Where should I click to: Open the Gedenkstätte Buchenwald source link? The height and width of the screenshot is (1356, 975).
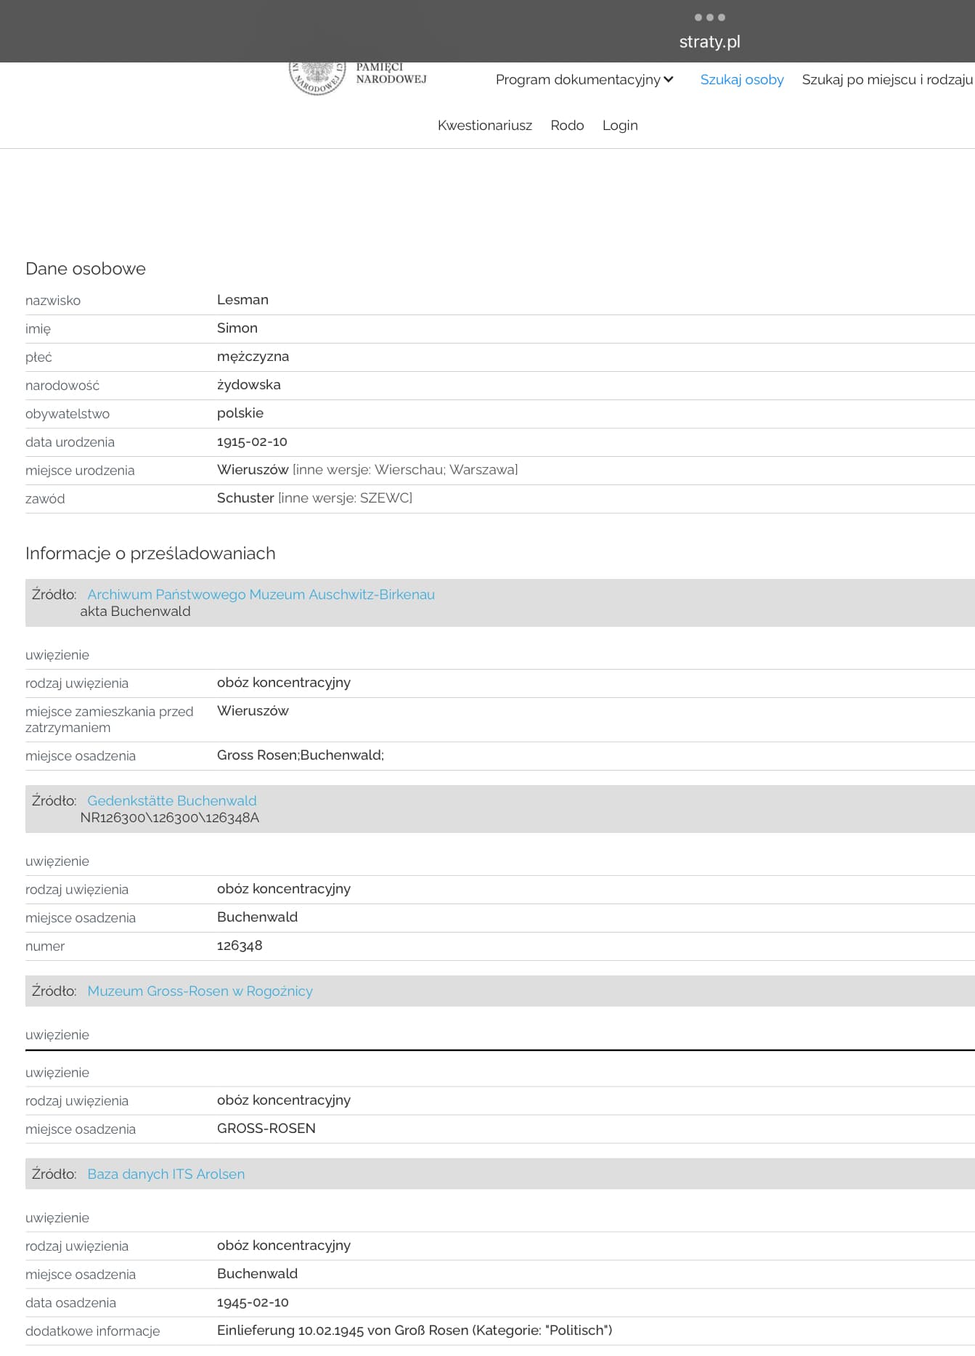tap(172, 801)
